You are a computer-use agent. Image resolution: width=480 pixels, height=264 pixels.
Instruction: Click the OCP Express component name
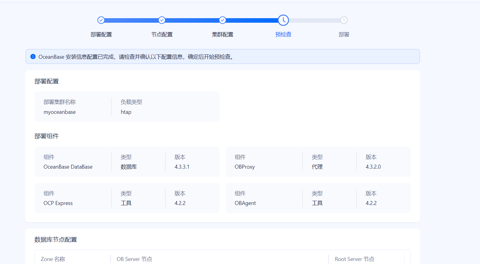58,203
